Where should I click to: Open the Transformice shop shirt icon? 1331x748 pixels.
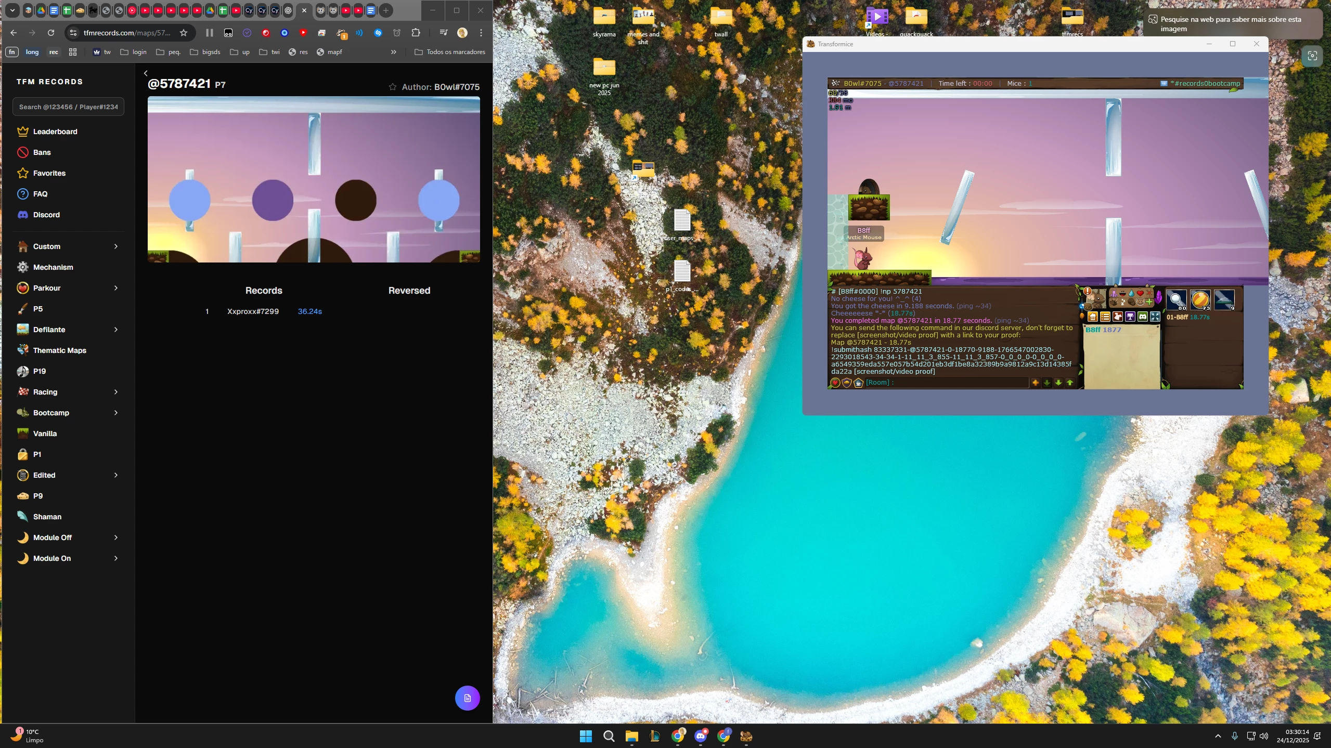pos(1118,317)
